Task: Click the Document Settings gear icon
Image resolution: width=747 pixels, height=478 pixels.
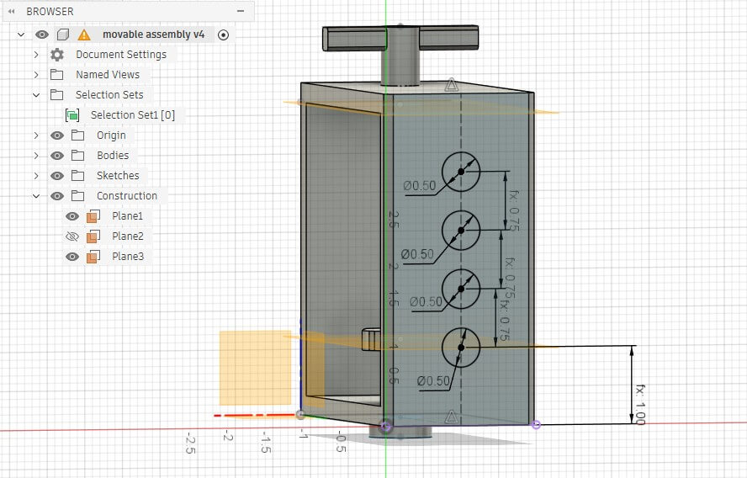Action: pos(57,55)
